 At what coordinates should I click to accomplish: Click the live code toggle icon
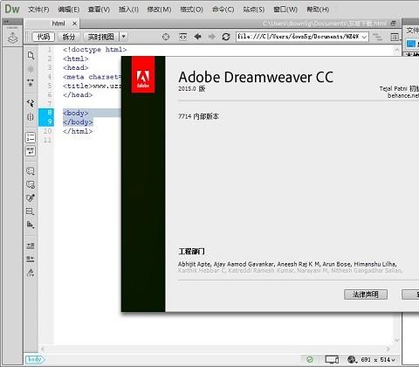tap(182, 37)
